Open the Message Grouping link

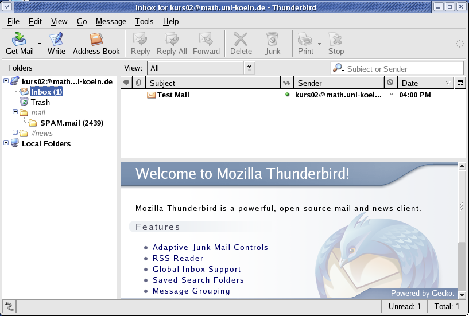tap(191, 291)
